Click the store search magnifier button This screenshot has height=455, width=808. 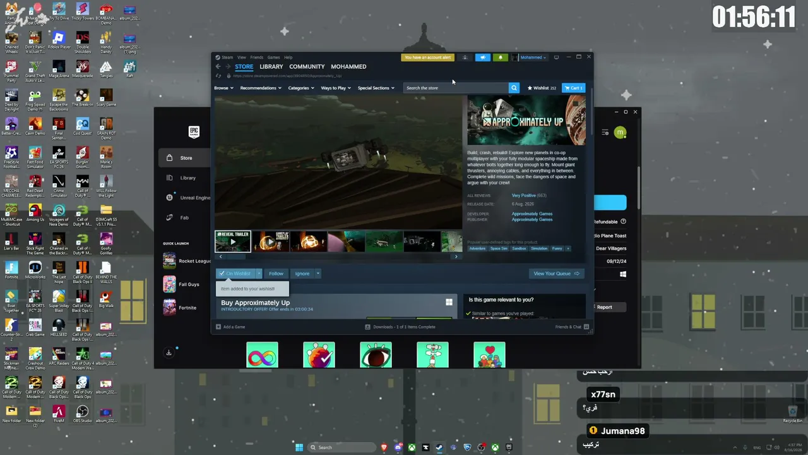point(514,88)
